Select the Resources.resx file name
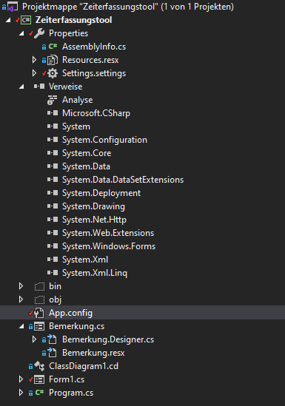 pyautogui.click(x=90, y=60)
